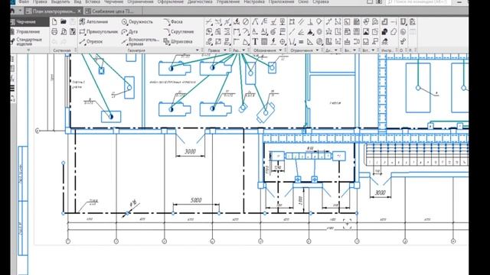The height and width of the screenshot is (275, 490).
Task: Select the Прямоугольник rectangle tool
Action: (x=99, y=31)
